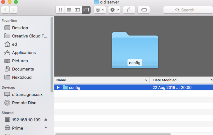The image size is (213, 135).
Task: Switch to icon view
Action: [x=60, y=10]
